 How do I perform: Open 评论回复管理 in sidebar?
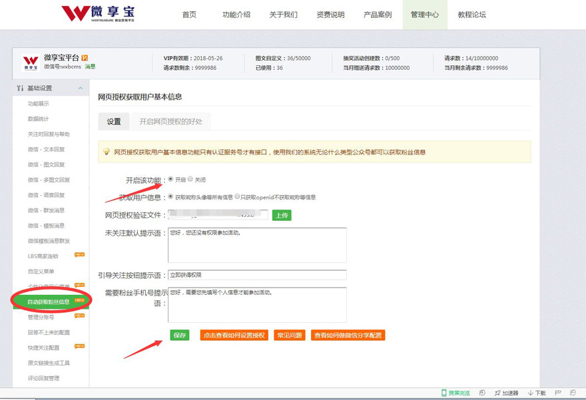[x=43, y=378]
